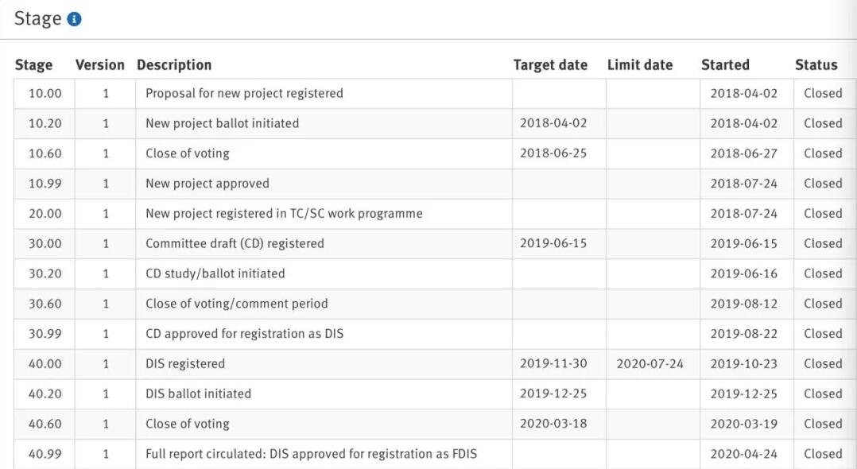Click 'DIS ballot initiated' description
This screenshot has height=469, width=857.
[199, 394]
